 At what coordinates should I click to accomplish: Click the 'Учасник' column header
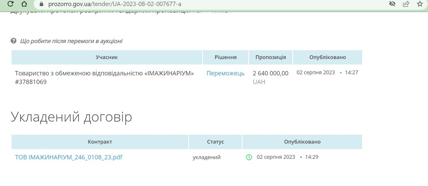pyautogui.click(x=107, y=57)
